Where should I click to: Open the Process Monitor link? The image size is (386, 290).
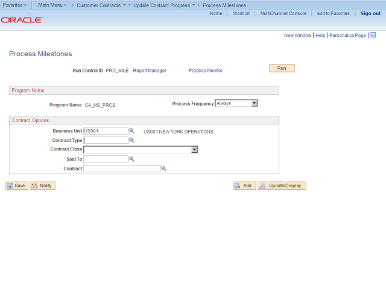(x=206, y=71)
